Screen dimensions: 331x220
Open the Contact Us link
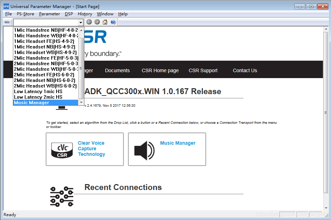245,70
